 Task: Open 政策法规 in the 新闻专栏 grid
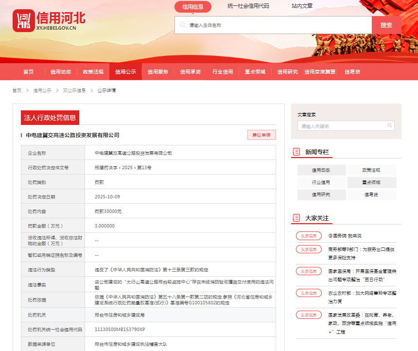click(x=371, y=170)
